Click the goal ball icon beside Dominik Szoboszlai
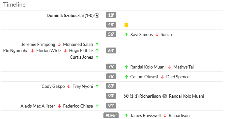The width and height of the screenshot is (225, 119). click(x=97, y=15)
